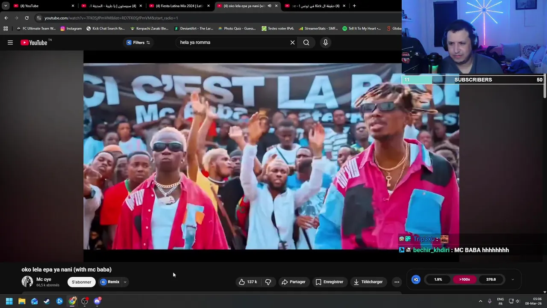Open the Windows Start menu
The height and width of the screenshot is (308, 547).
point(9,301)
